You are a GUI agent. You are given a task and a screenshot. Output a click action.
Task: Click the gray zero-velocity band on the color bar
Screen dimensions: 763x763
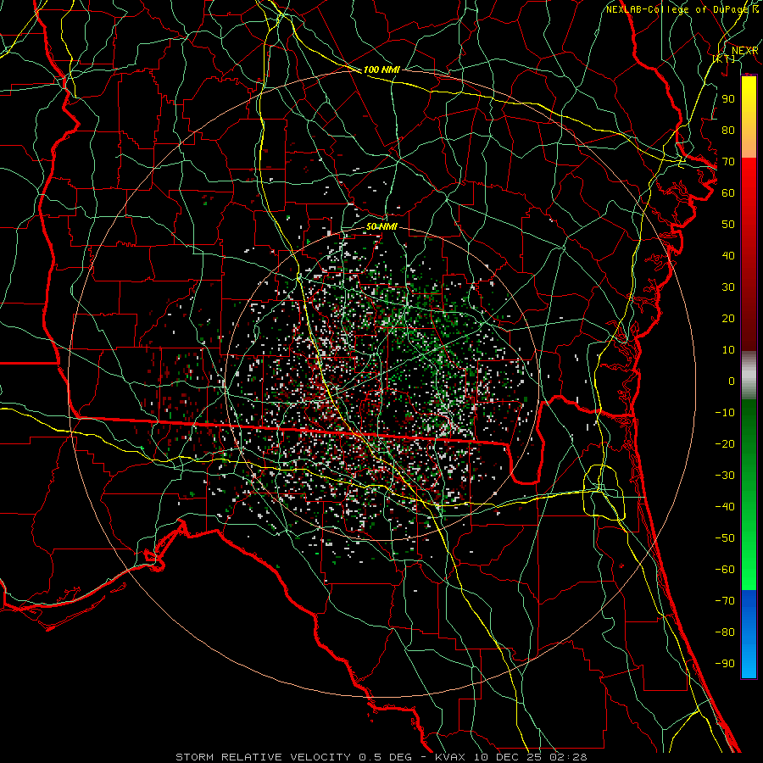749,376
